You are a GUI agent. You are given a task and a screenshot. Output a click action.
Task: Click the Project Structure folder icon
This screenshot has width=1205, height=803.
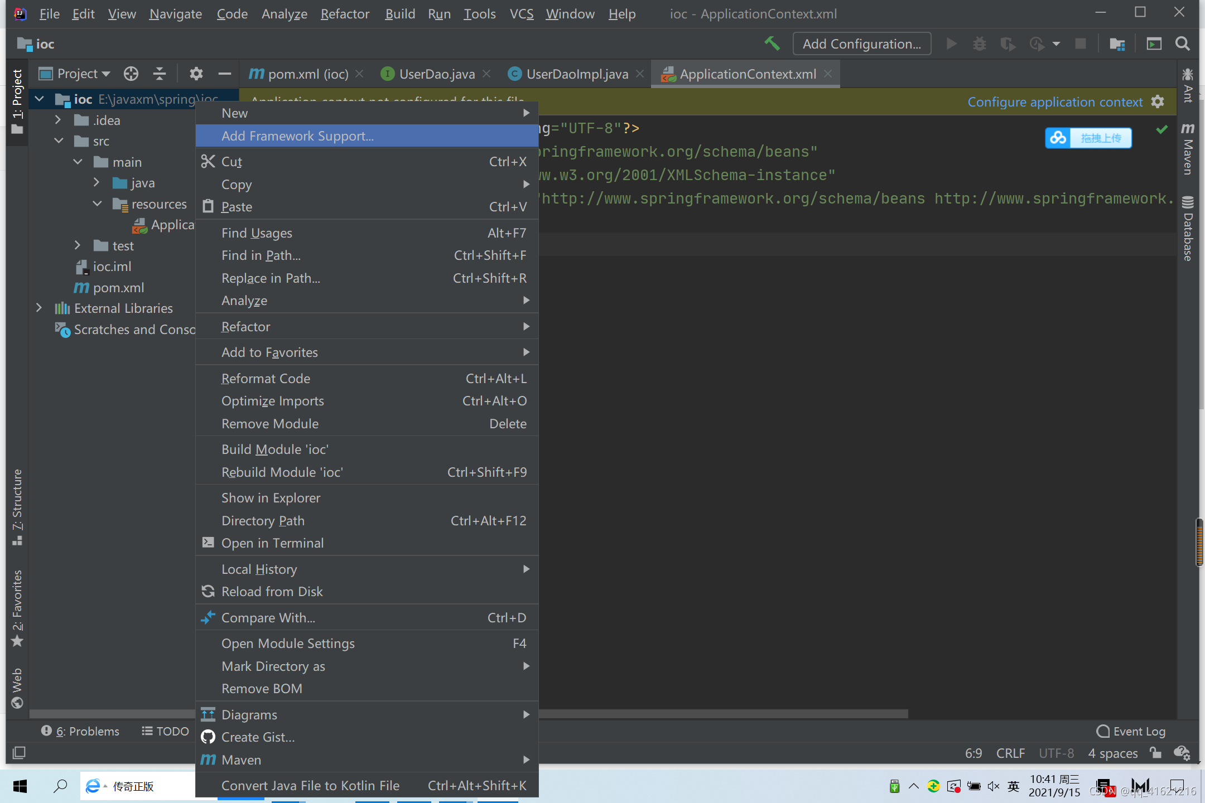pyautogui.click(x=1117, y=43)
